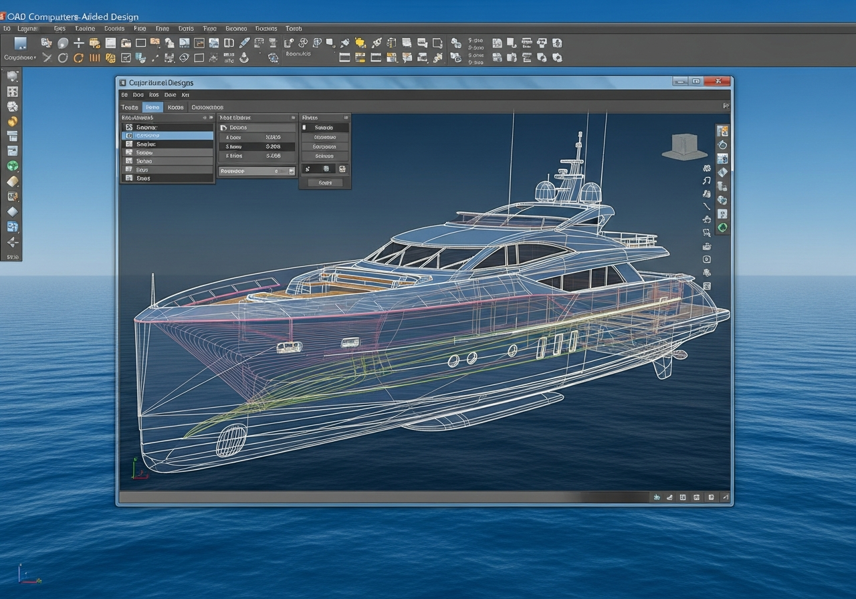Image resolution: width=856 pixels, height=599 pixels.
Task: Open the Rovendee dropdown in the middle panel
Action: [x=257, y=171]
